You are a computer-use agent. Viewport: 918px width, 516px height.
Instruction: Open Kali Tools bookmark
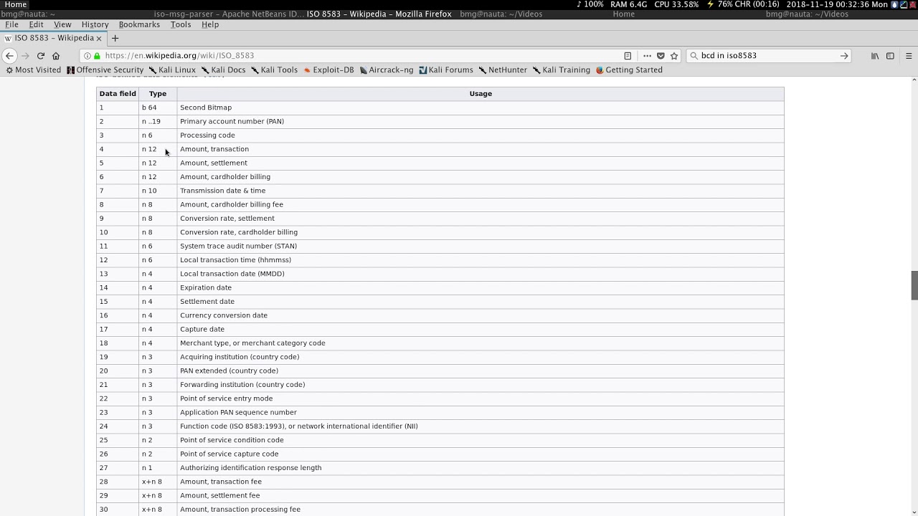pos(274,70)
